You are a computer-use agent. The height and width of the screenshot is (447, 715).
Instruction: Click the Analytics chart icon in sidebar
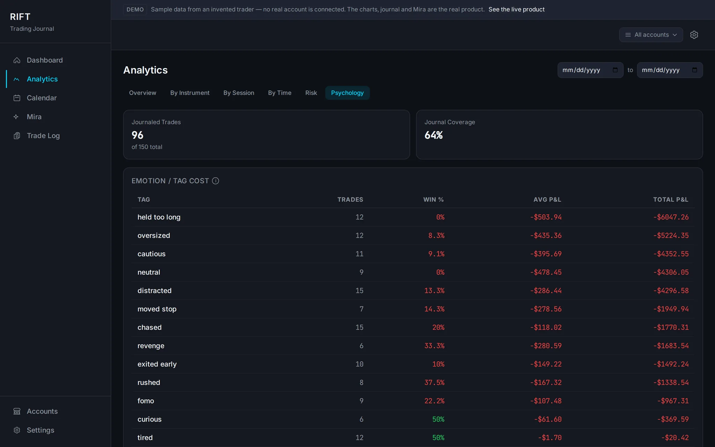click(16, 79)
